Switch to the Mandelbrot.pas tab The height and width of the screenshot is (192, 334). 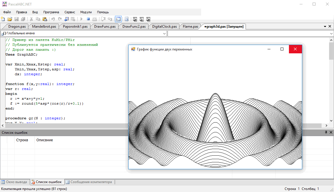(x=44, y=27)
